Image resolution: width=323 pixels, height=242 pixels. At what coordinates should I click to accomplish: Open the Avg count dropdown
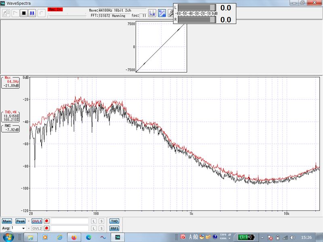tap(23, 228)
